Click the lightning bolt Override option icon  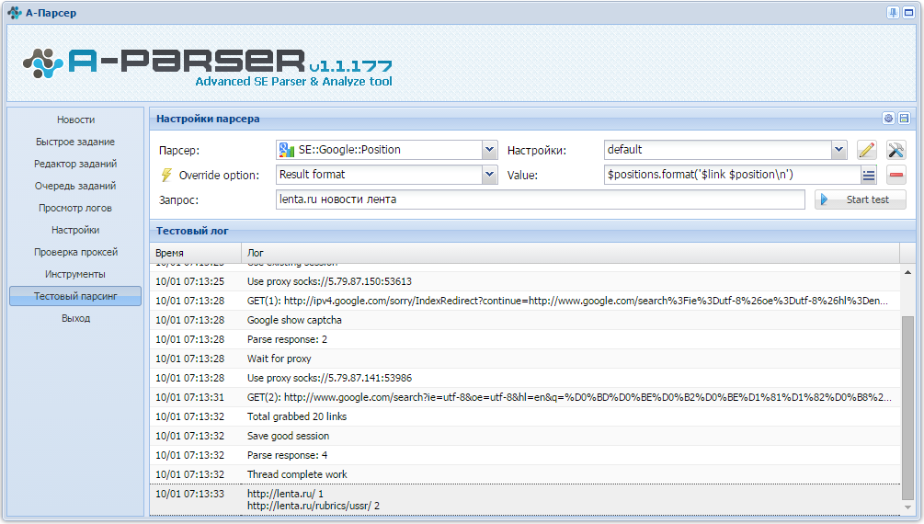[x=166, y=175]
